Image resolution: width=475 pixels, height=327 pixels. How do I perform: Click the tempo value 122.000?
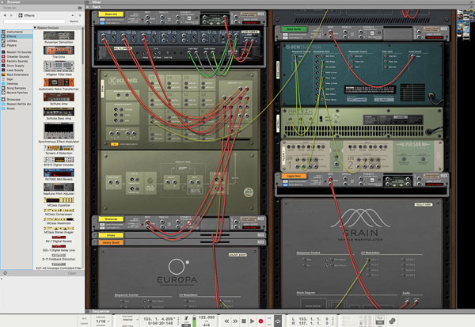(x=207, y=317)
